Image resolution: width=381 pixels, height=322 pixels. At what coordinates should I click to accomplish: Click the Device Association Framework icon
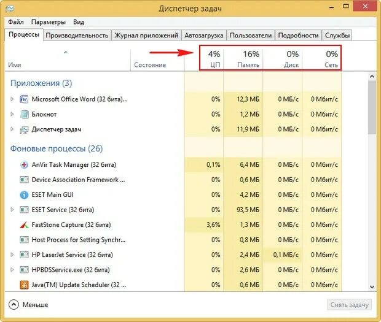click(x=24, y=180)
